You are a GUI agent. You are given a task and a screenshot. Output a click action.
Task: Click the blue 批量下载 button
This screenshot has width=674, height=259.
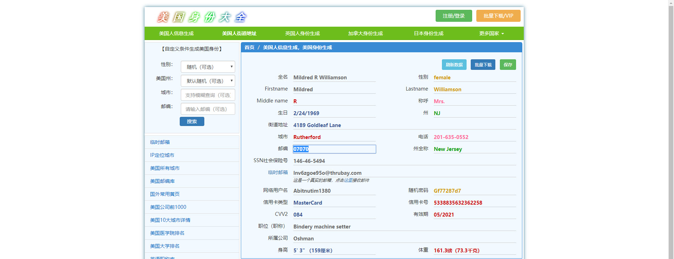coord(483,65)
